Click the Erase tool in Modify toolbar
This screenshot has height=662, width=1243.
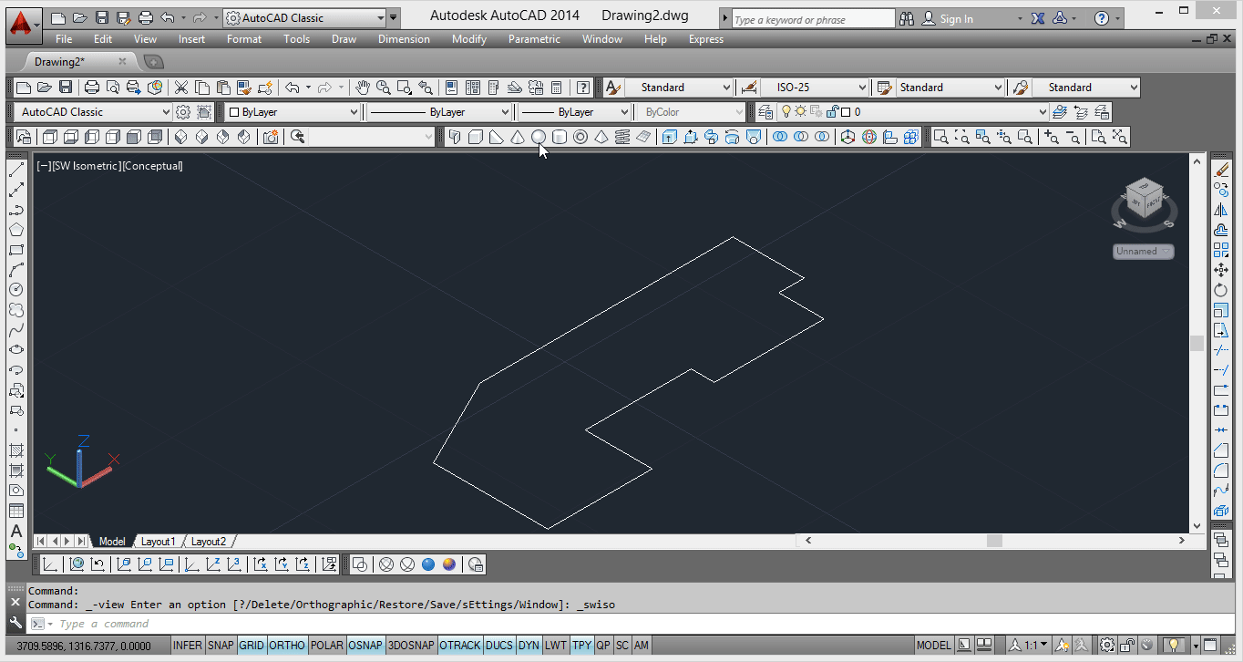click(x=1221, y=170)
